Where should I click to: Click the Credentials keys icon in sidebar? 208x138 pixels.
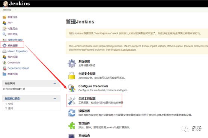pos(5,63)
